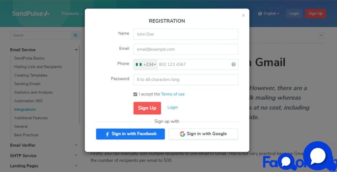Viewport: 337px width, 172px height.
Task: Click the globe language icon
Action: [260, 13]
